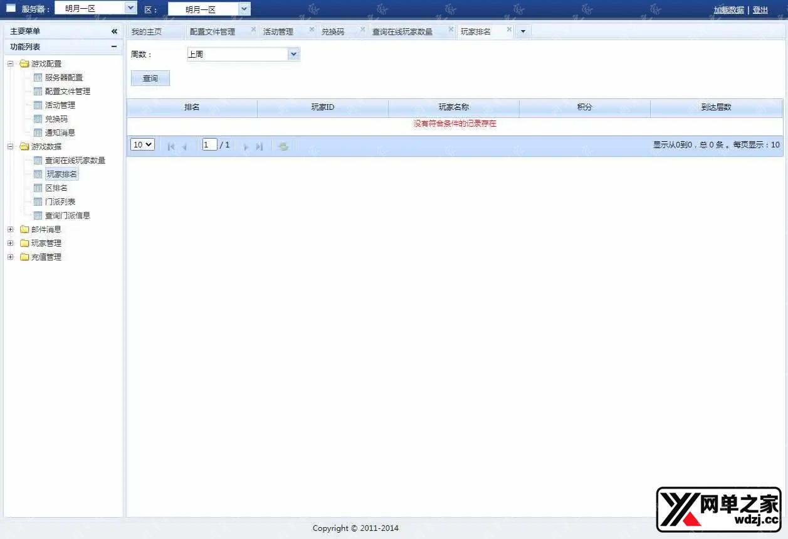788x539 pixels.
Task: Click the page number input field
Action: click(x=209, y=144)
